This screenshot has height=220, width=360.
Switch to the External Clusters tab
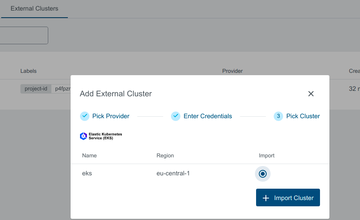[x=35, y=9]
